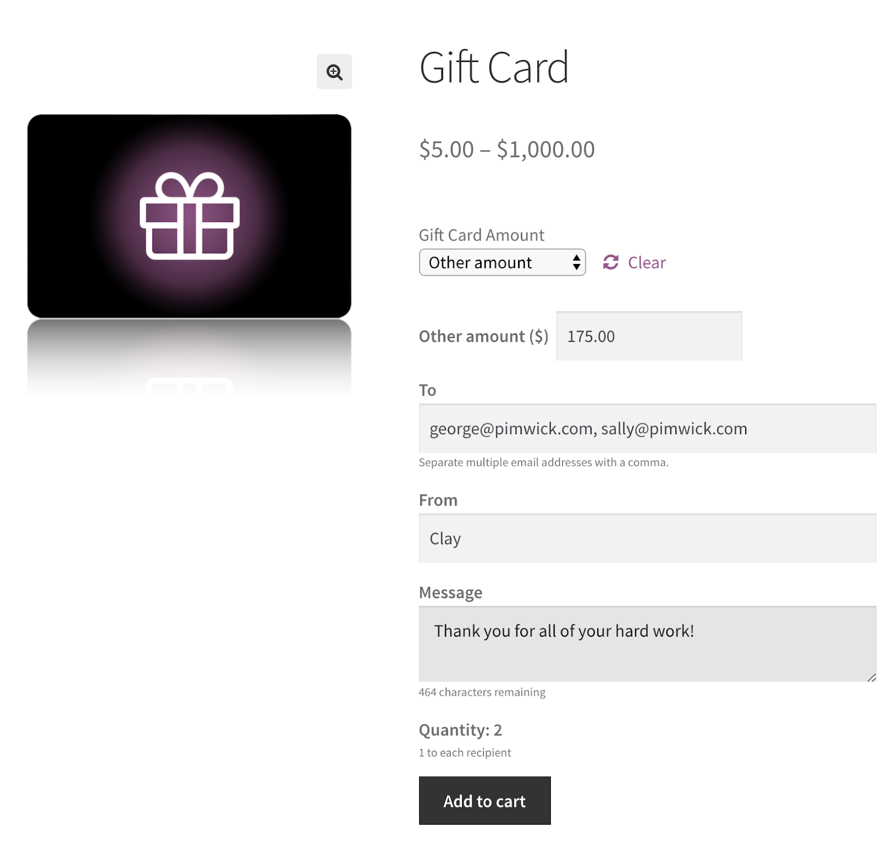Click the Message field label
This screenshot has width=893, height=861.
(x=450, y=593)
